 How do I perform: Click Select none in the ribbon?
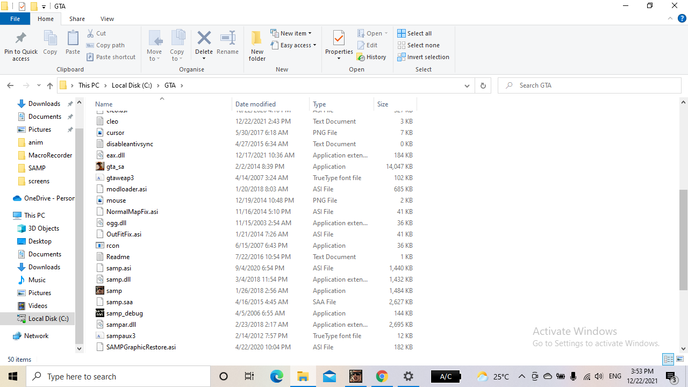(x=418, y=45)
